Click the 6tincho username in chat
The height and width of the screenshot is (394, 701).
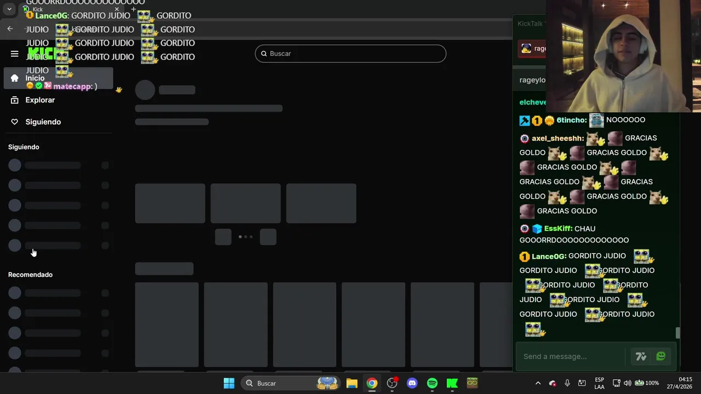point(572,120)
